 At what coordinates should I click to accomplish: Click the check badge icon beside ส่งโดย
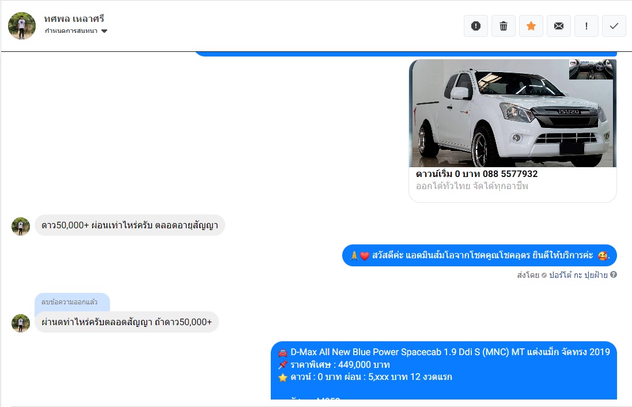[544, 275]
